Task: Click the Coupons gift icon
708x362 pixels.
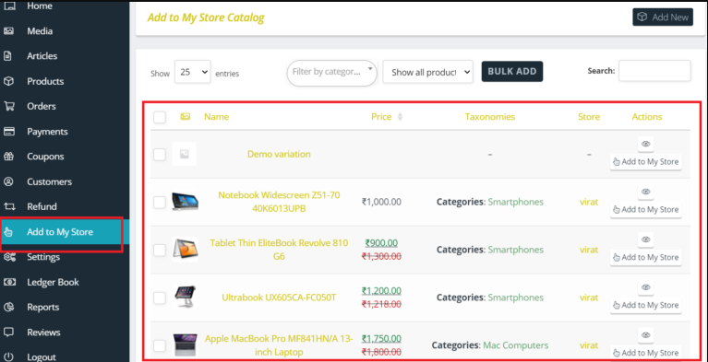Action: (9, 157)
